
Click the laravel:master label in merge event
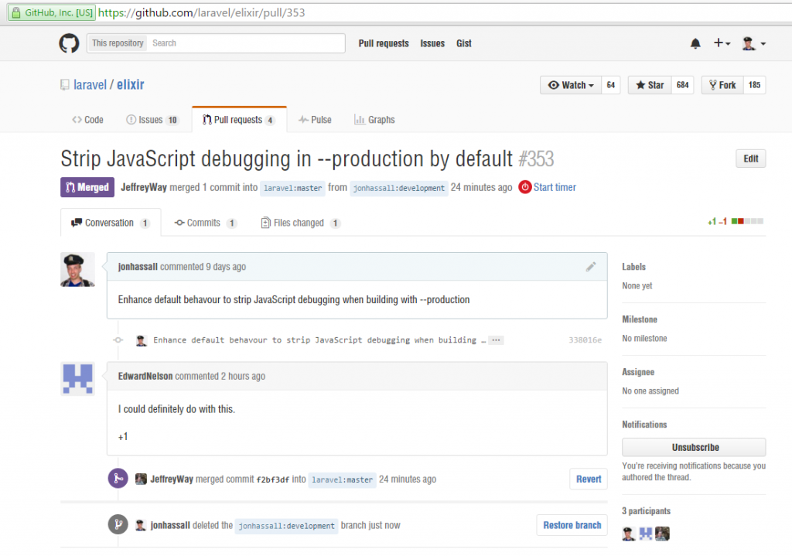click(342, 479)
